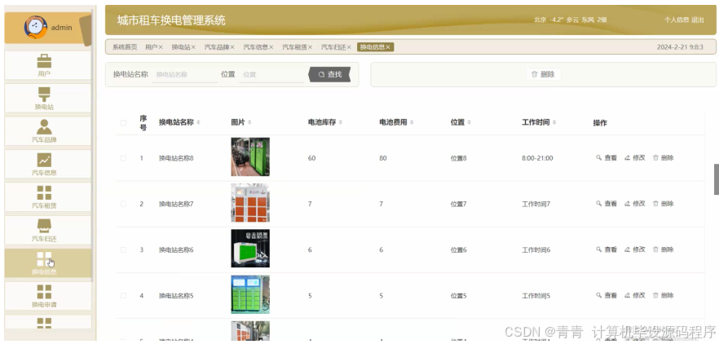This screenshot has width=719, height=344.
Task: Click 删除 for 换电站名称7 row
Action: coord(663,204)
